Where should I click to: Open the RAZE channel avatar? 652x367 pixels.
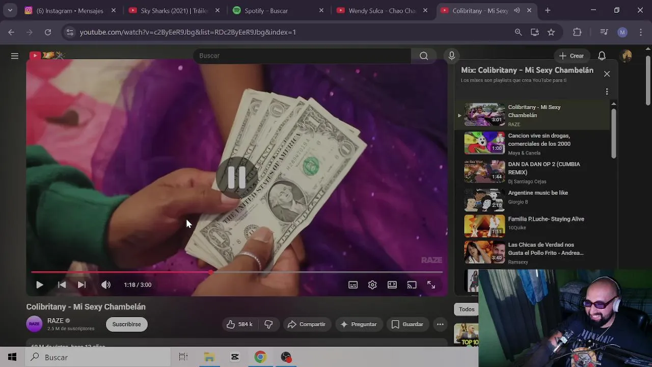click(x=34, y=324)
